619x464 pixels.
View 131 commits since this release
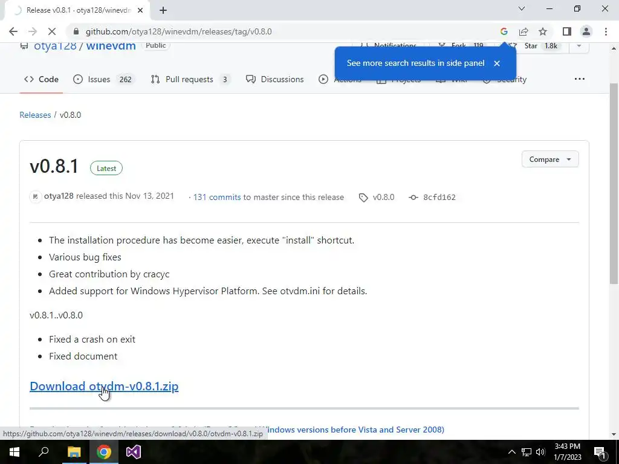[217, 198]
